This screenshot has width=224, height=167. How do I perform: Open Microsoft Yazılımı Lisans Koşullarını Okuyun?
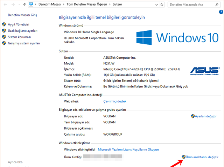click(128, 150)
